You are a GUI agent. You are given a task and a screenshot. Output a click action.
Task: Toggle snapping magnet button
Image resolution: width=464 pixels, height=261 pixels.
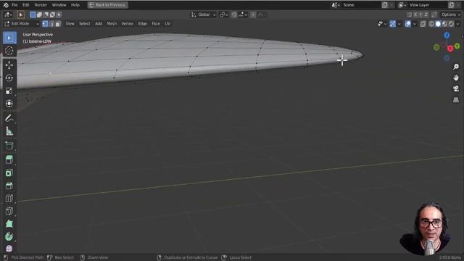click(x=234, y=14)
